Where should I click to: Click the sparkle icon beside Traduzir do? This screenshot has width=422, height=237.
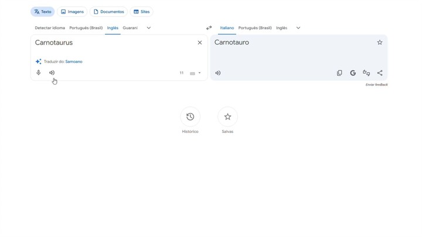tap(39, 61)
